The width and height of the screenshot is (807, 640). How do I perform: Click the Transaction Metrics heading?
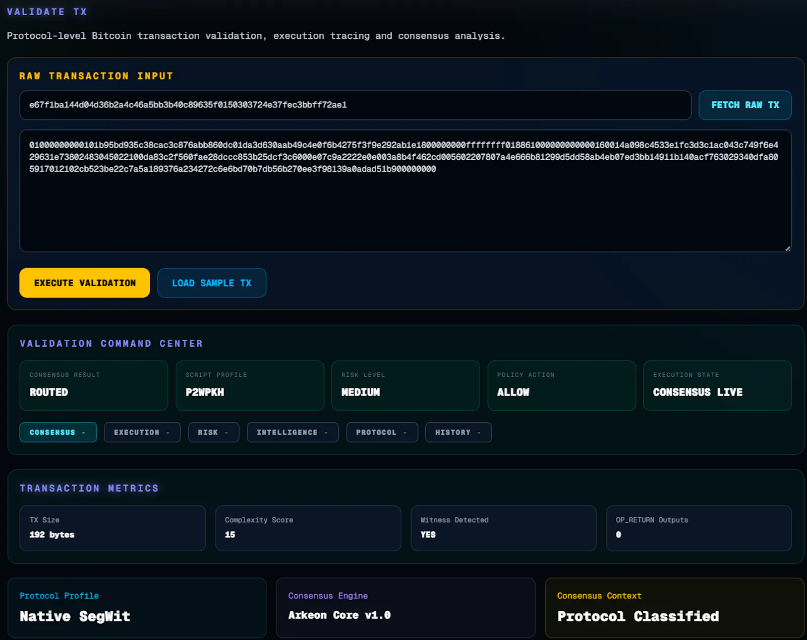[89, 488]
